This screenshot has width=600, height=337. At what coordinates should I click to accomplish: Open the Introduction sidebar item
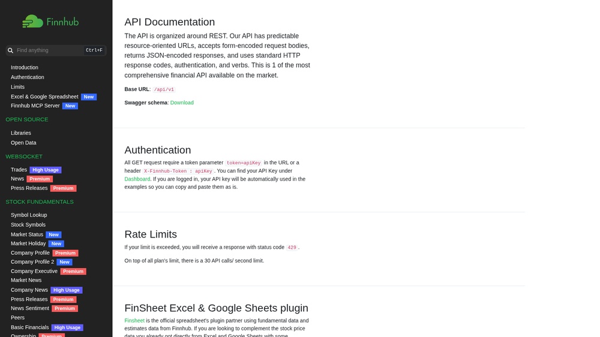pyautogui.click(x=25, y=67)
